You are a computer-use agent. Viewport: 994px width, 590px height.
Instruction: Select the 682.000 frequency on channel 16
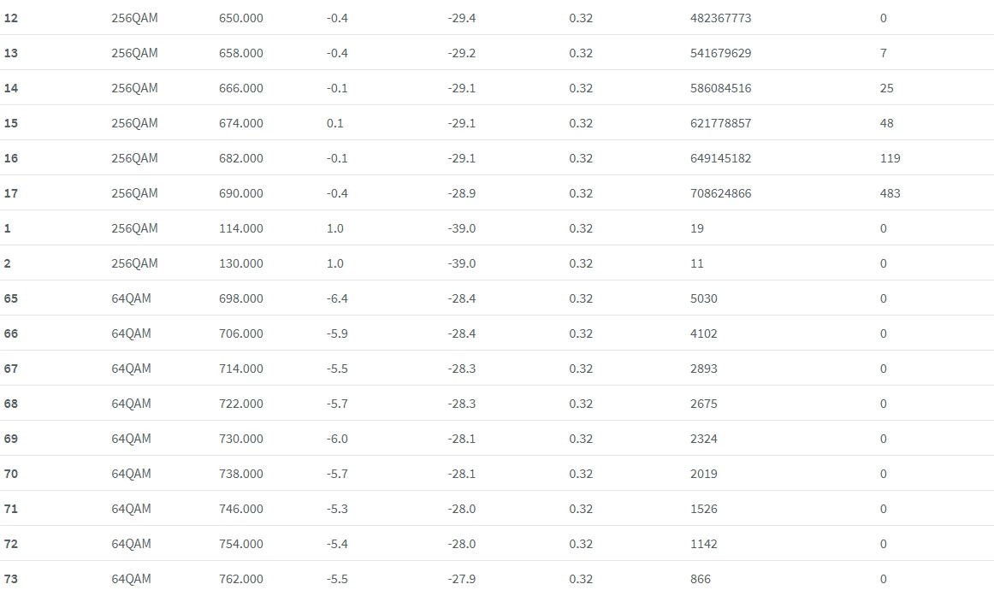click(241, 158)
